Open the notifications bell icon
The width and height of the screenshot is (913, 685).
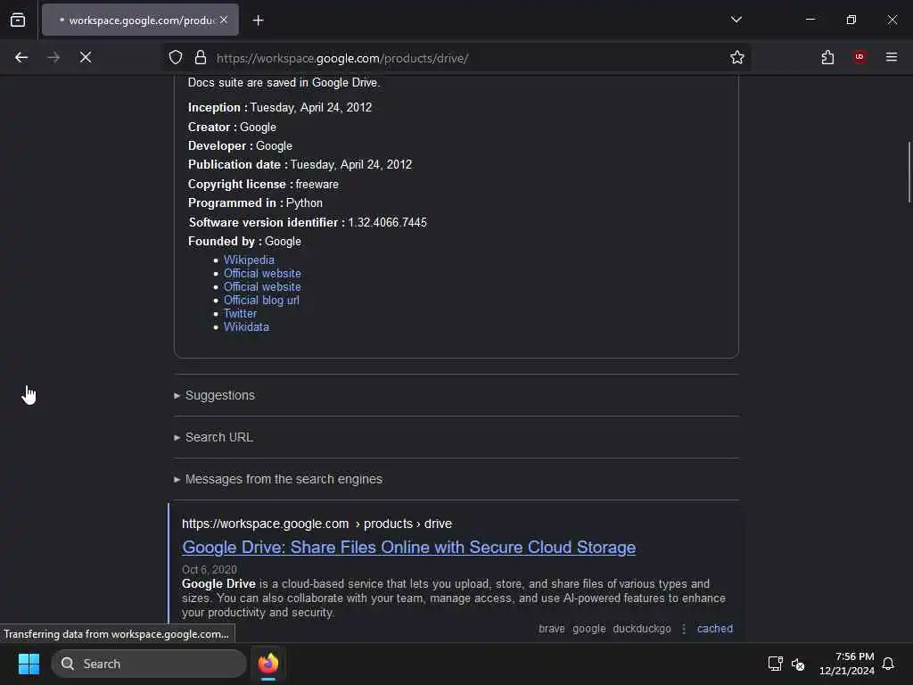pos(888,664)
